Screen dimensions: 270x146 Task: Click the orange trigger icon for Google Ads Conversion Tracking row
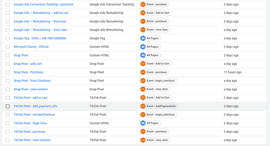(x=143, y=4)
